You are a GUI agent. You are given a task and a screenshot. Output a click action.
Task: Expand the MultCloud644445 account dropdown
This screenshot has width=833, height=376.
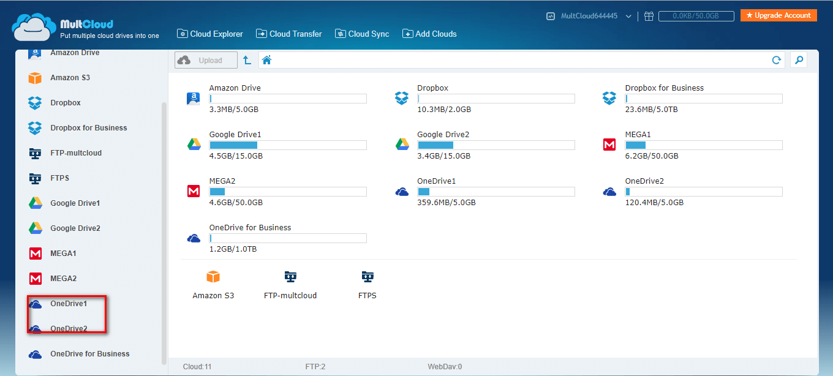[628, 17]
